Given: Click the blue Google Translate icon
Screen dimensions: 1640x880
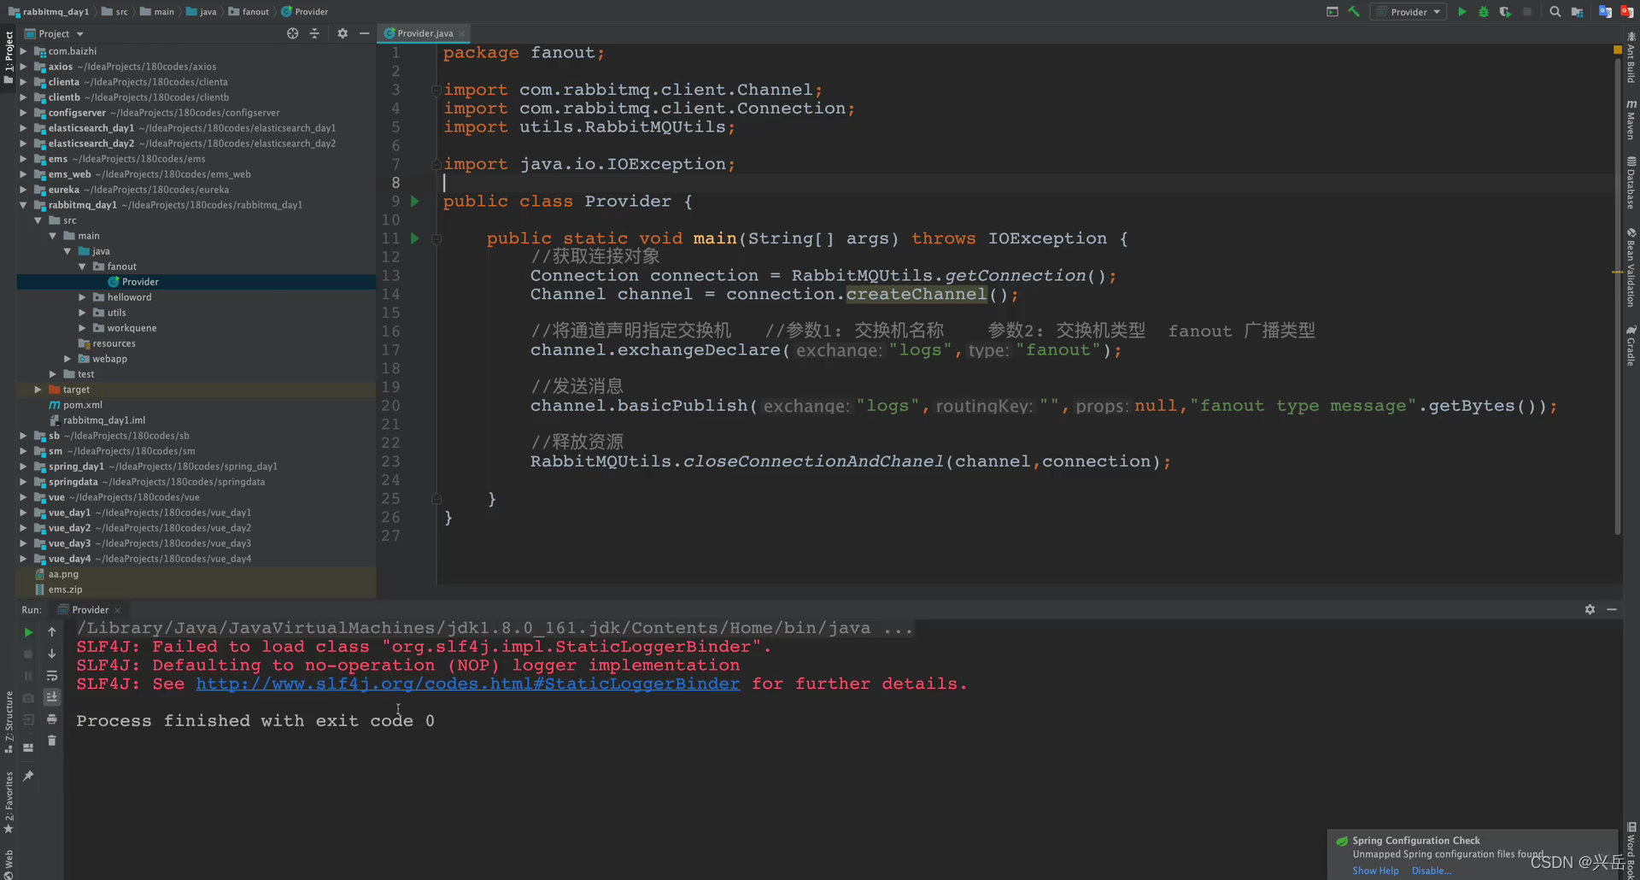Looking at the screenshot, I should (x=1605, y=12).
